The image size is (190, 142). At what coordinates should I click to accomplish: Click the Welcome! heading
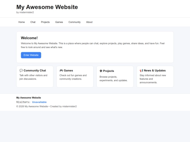click(x=29, y=38)
